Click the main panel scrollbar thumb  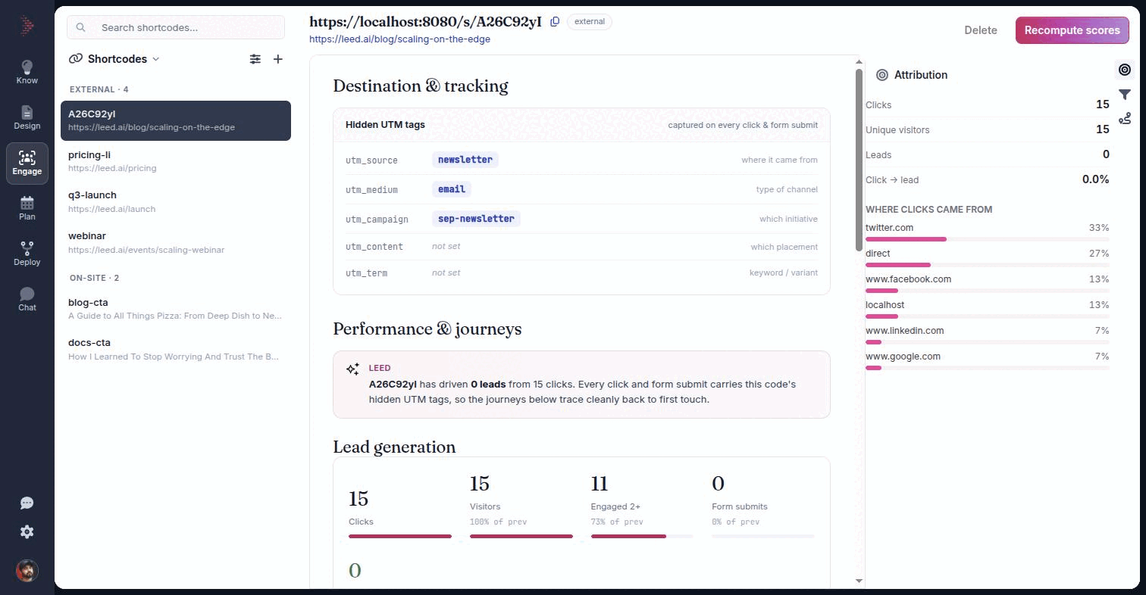[859, 160]
